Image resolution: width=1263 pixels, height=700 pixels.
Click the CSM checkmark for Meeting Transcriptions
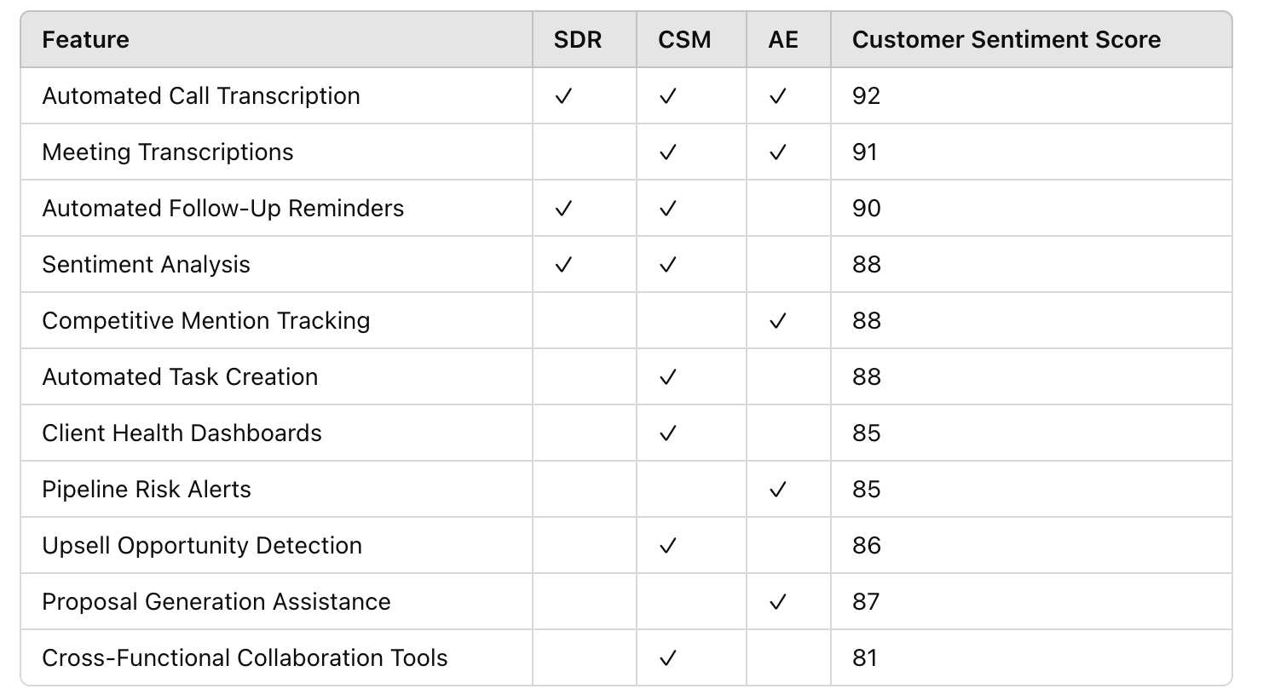[668, 152]
